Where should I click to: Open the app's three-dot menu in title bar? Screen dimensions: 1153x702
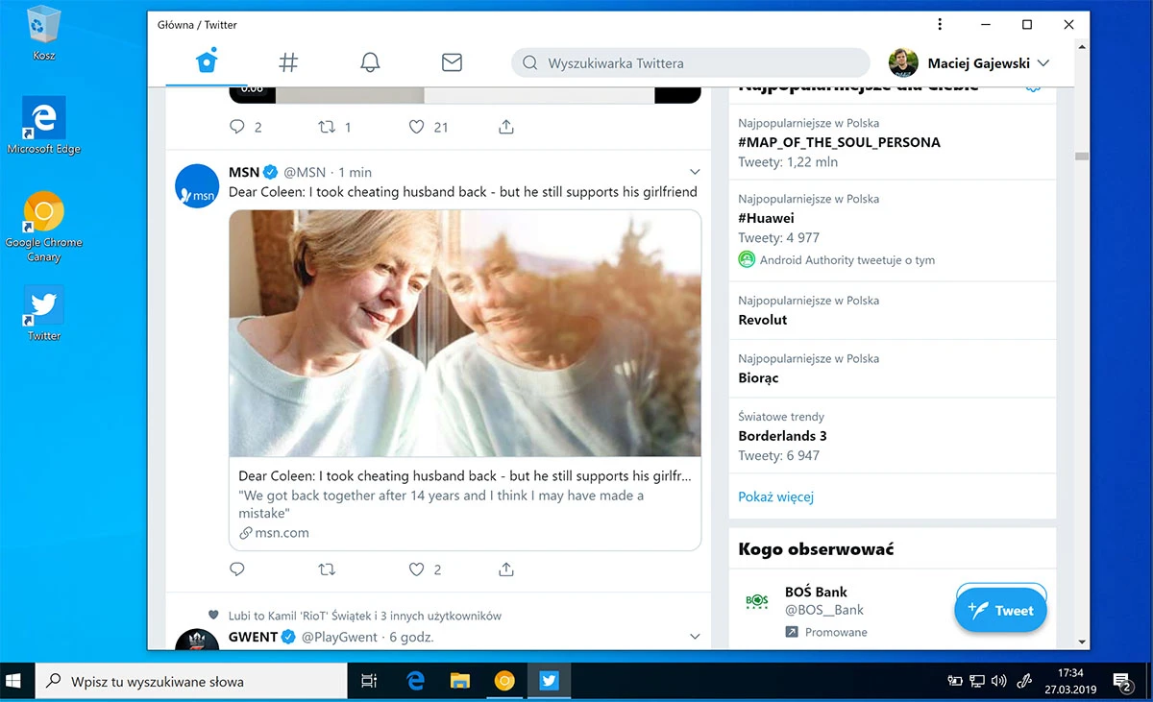tap(940, 24)
